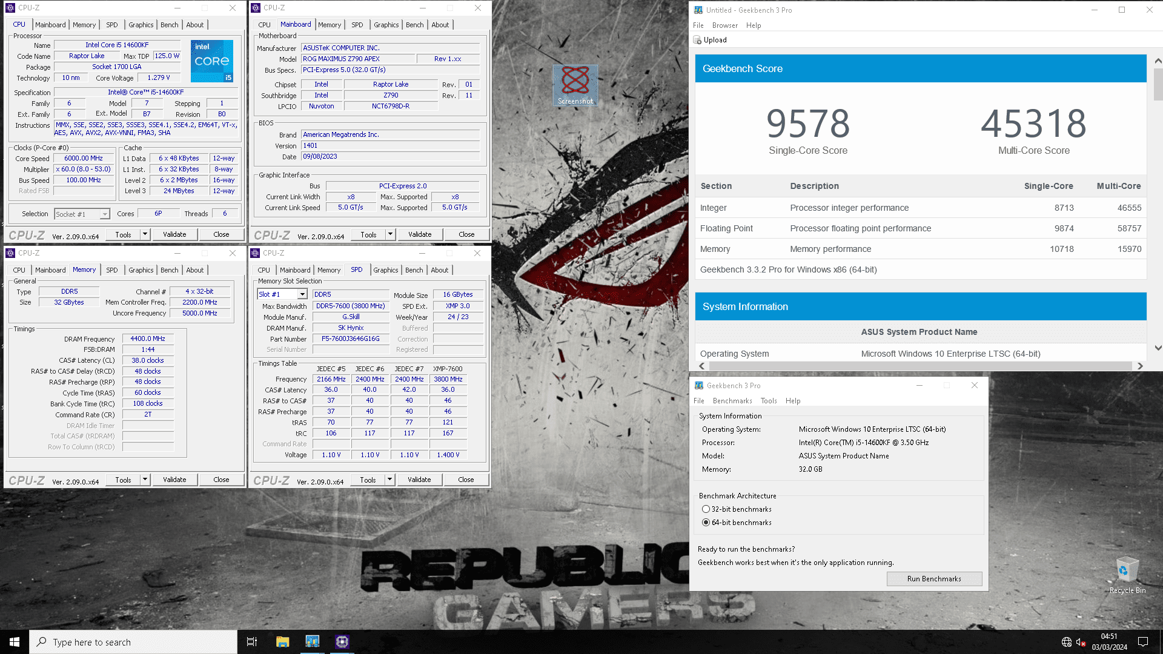Switch to the Bench tab in the CPU window
Screen dimensions: 1163x654
pyautogui.click(x=169, y=25)
